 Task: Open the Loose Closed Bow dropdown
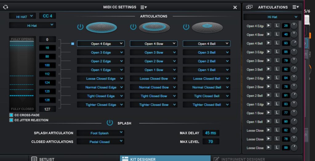[x=154, y=78]
